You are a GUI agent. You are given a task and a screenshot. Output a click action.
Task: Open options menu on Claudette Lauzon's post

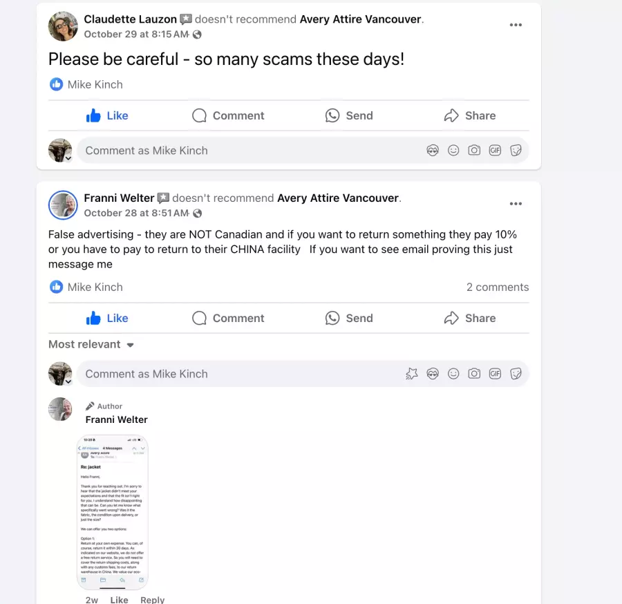[516, 25]
